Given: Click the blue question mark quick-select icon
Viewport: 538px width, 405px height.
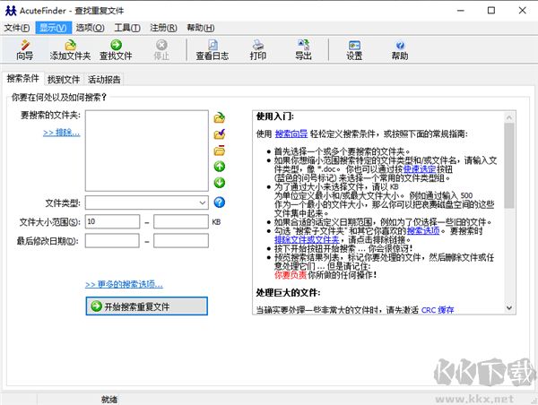Looking at the screenshot, I should coord(220,202).
